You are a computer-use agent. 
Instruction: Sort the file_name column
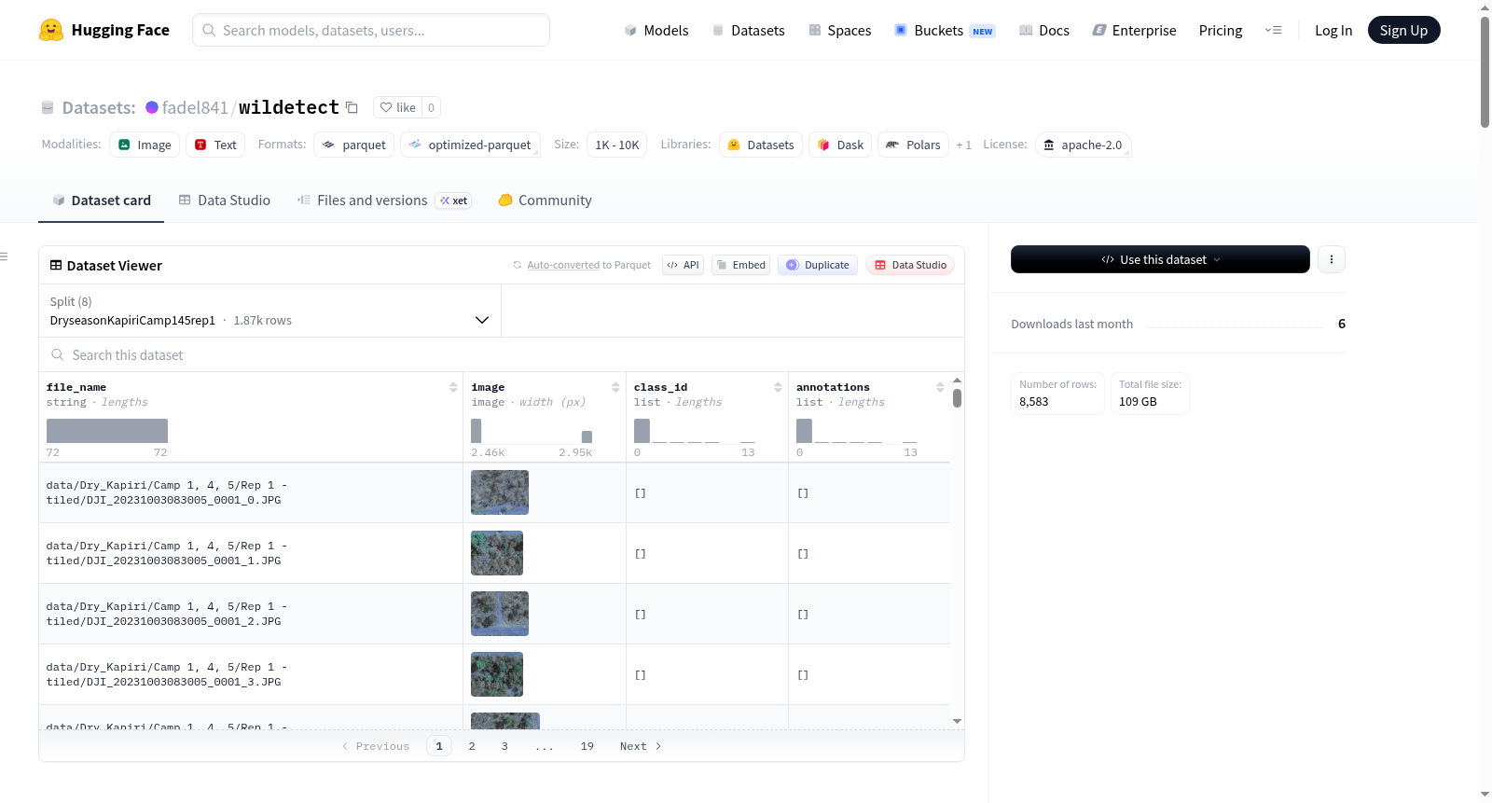pos(453,387)
